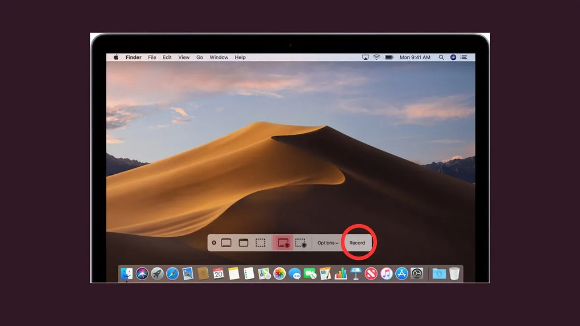Open the Apple menu
Viewport: 580px width, 326px height.
[x=116, y=57]
